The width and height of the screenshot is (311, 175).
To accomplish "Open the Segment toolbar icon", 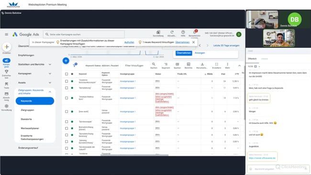I will (x=166, y=64).
